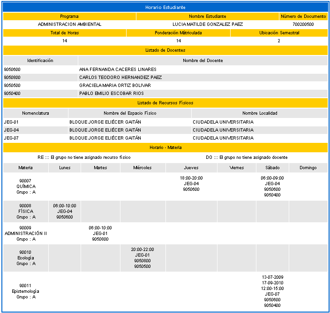Click the Horario Estudiante title bar
This screenshot has width=330, height=313.
click(x=165, y=8)
